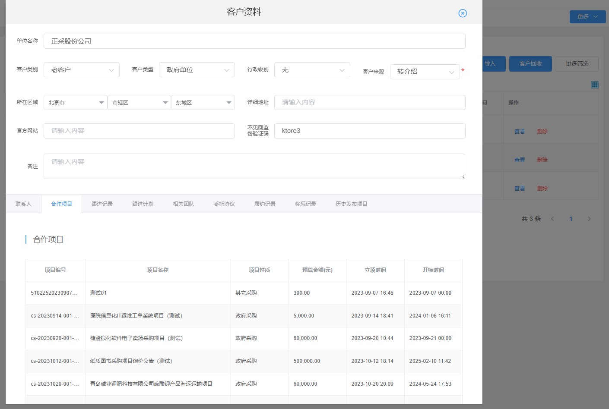This screenshot has width=609, height=409.
Task: Click the 项目名称 column header
Action: coord(158,270)
